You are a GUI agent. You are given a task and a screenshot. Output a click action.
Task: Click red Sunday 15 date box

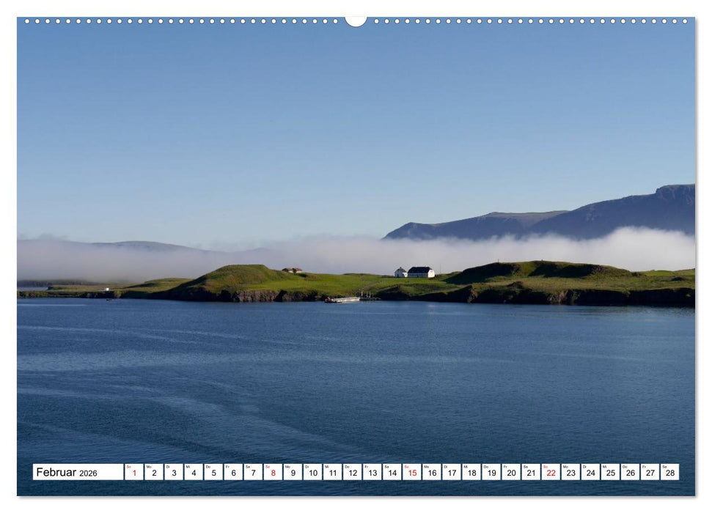pos(411,473)
